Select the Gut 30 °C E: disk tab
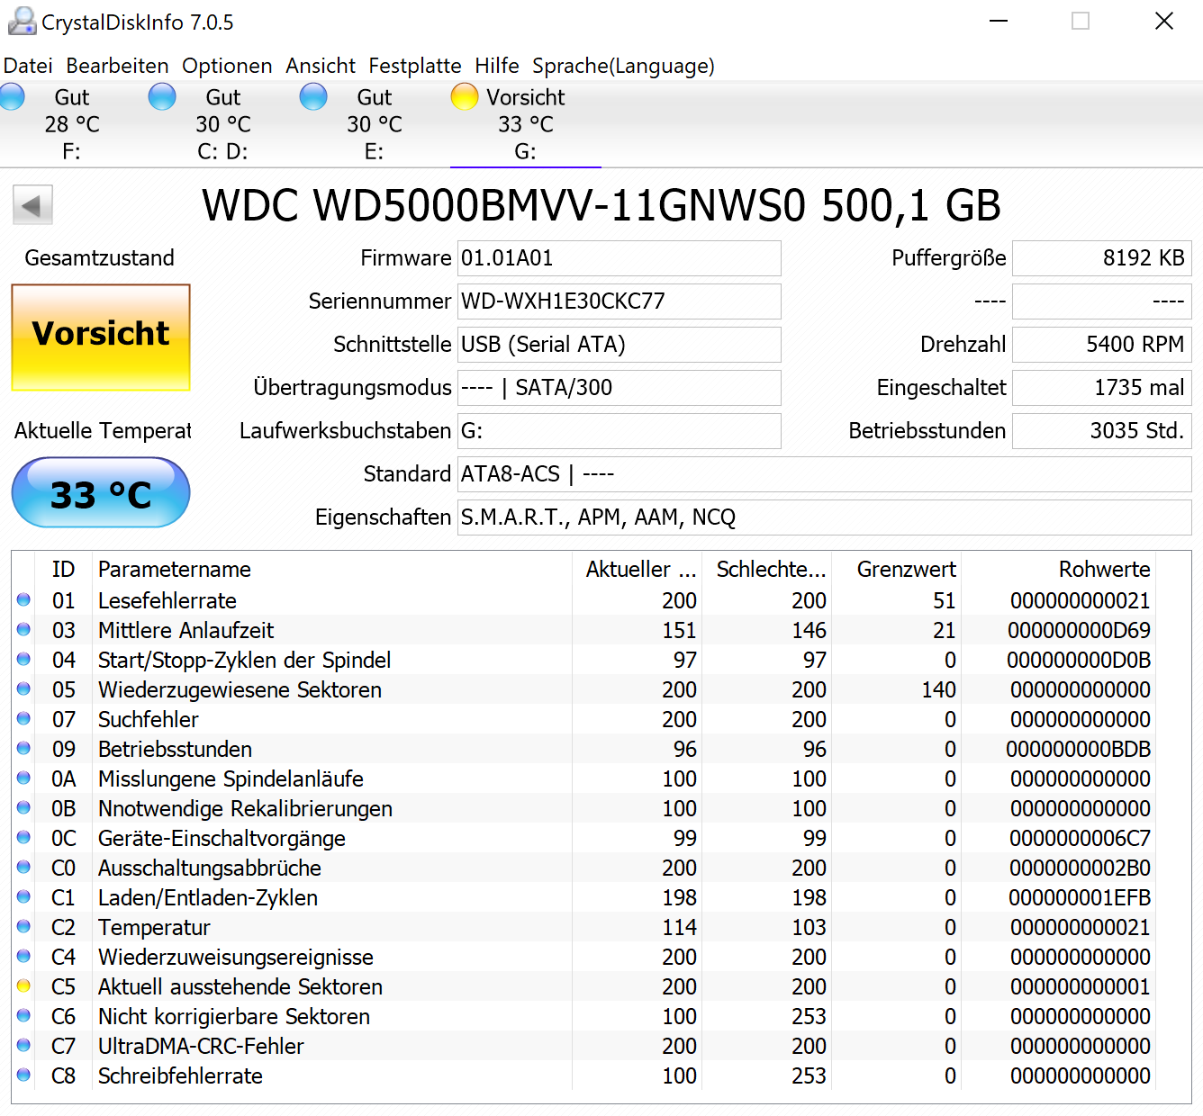1203x1116 pixels. [375, 124]
